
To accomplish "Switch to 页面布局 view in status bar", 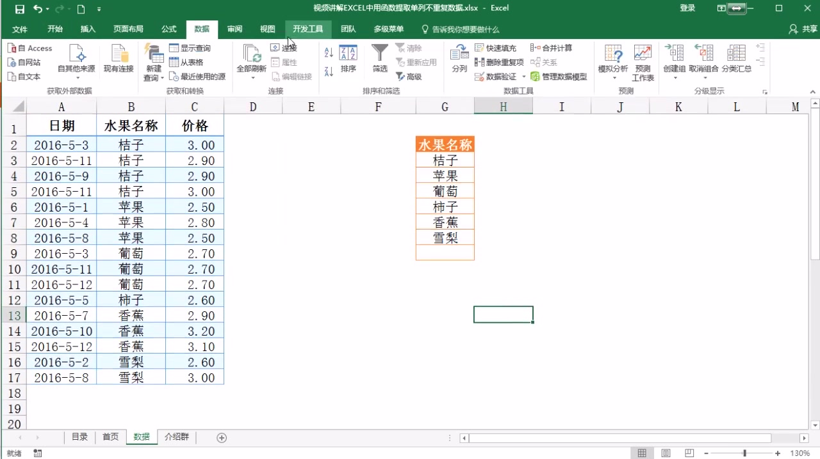I will (x=665, y=453).
